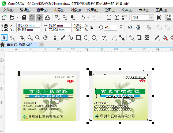Toggle rulers display icon
The height and width of the screenshot is (133, 173).
click(x=169, y=17)
